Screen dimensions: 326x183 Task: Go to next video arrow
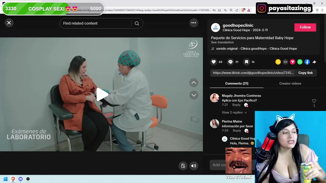(x=194, y=95)
